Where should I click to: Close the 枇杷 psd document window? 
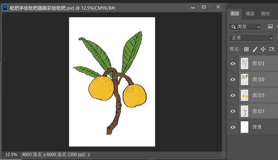coord(218,7)
